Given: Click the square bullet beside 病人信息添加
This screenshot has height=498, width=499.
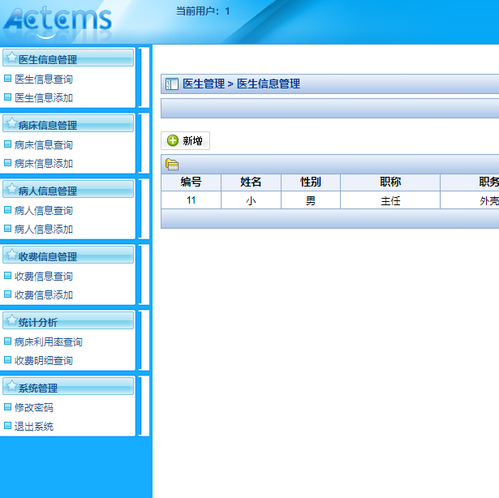Looking at the screenshot, I should tap(7, 229).
